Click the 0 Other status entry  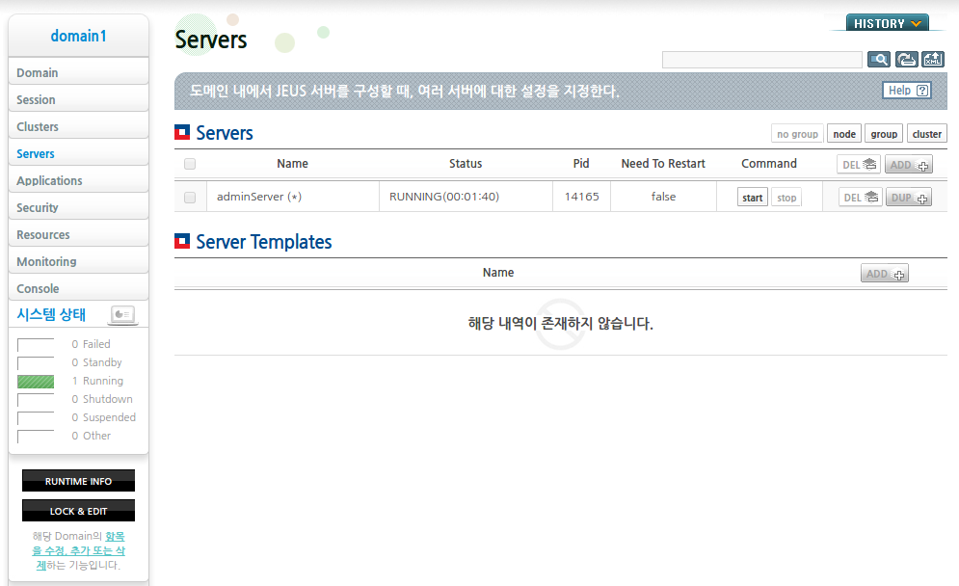[x=92, y=436]
